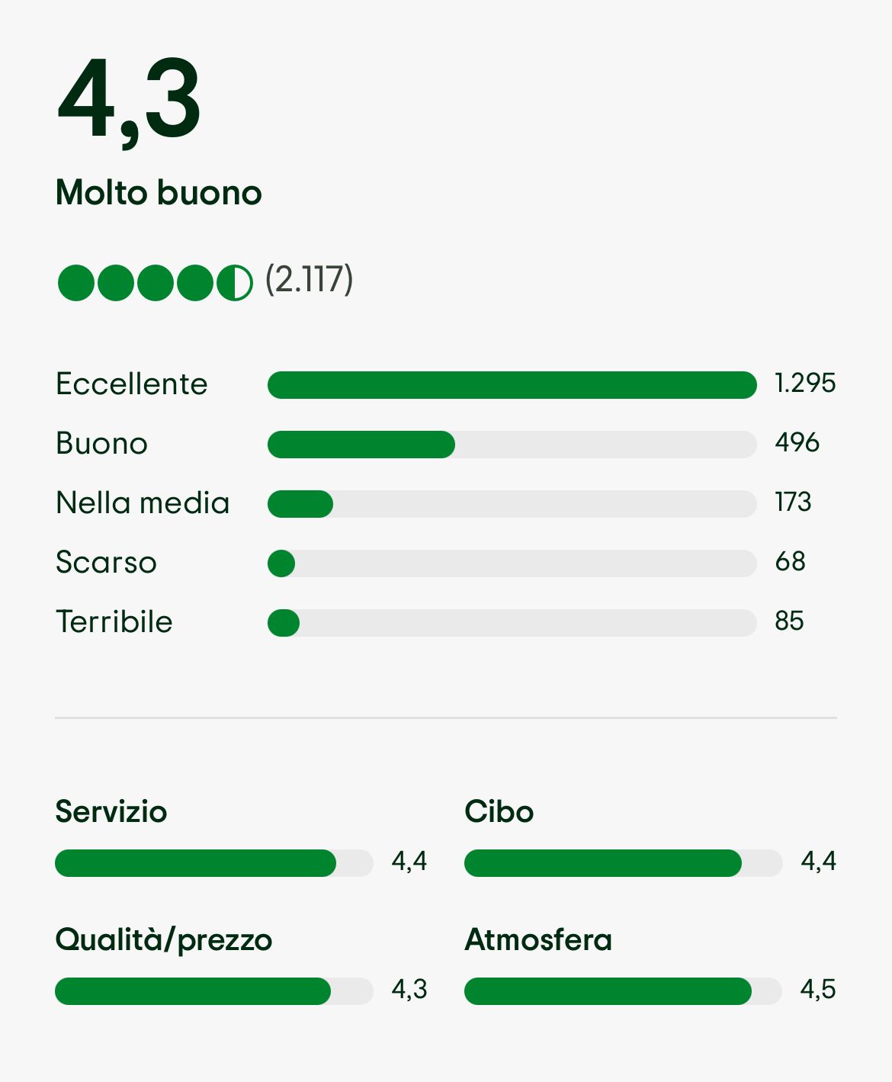Select the Eccellente rating filter
892x1082 pixels.
132,384
